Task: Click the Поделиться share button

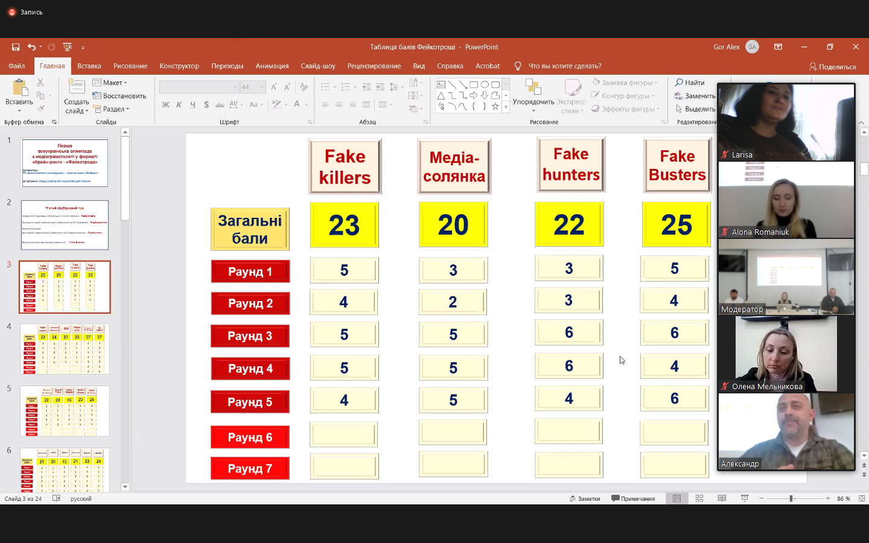Action: (x=832, y=66)
